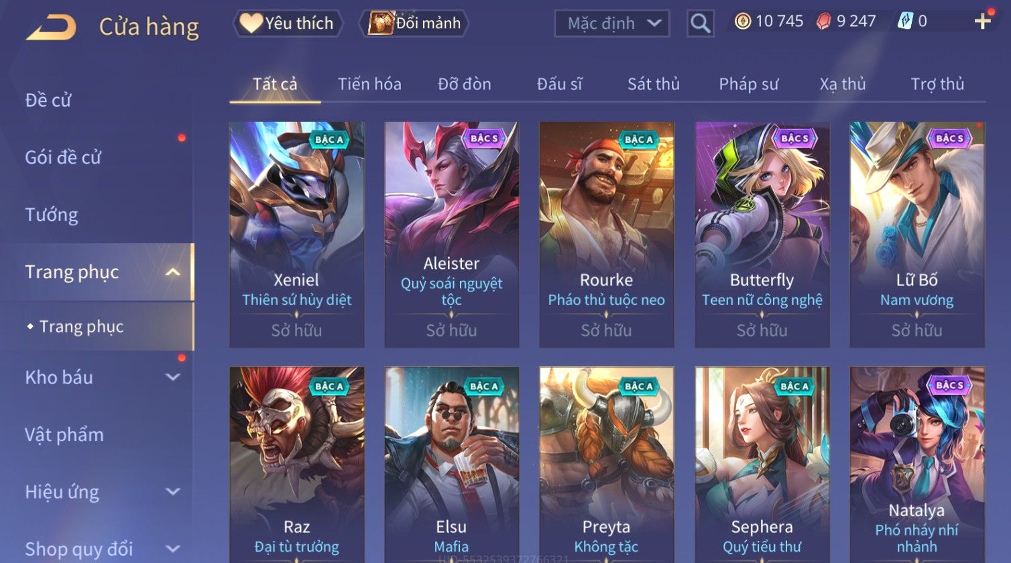
Task: Click the blue voucher currency icon
Action: tap(906, 21)
